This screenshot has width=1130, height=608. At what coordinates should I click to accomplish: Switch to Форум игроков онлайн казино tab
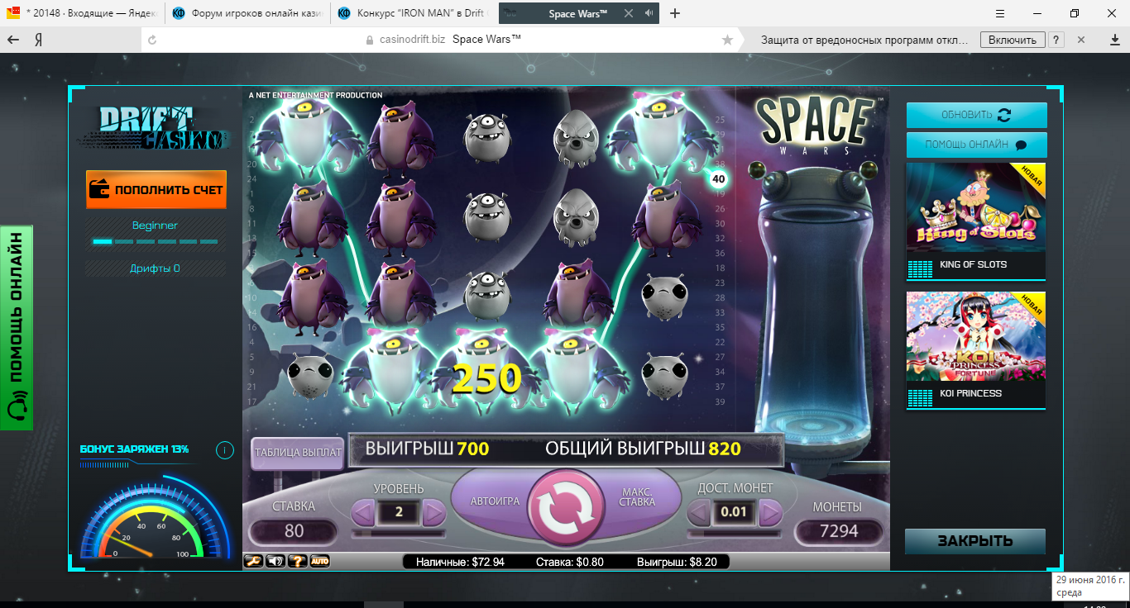point(248,13)
